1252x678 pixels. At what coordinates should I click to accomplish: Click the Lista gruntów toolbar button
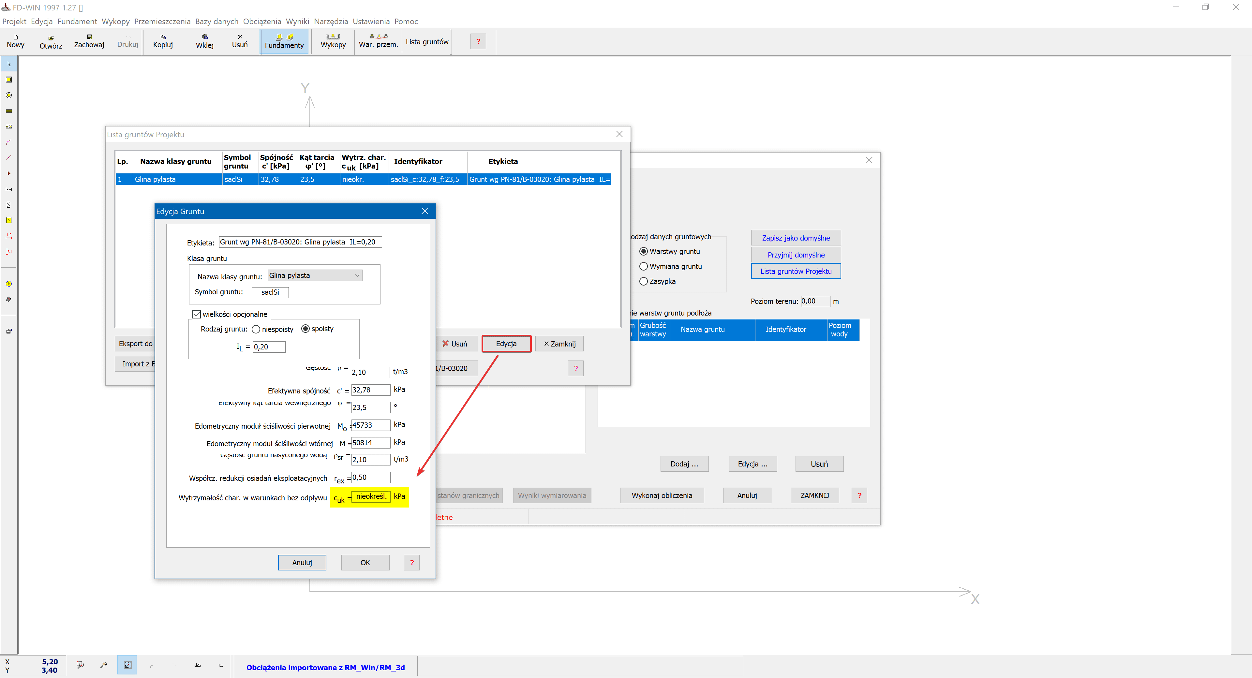tap(427, 42)
